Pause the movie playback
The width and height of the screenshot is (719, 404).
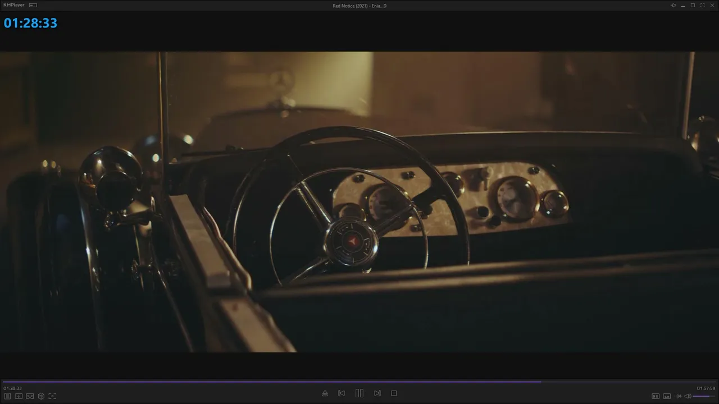point(359,393)
